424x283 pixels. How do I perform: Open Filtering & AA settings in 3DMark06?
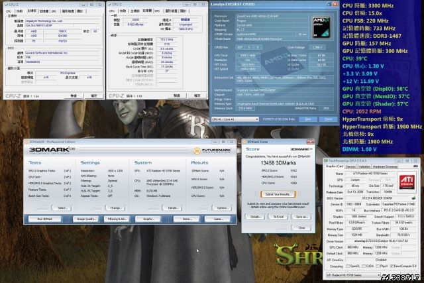[x=117, y=219]
